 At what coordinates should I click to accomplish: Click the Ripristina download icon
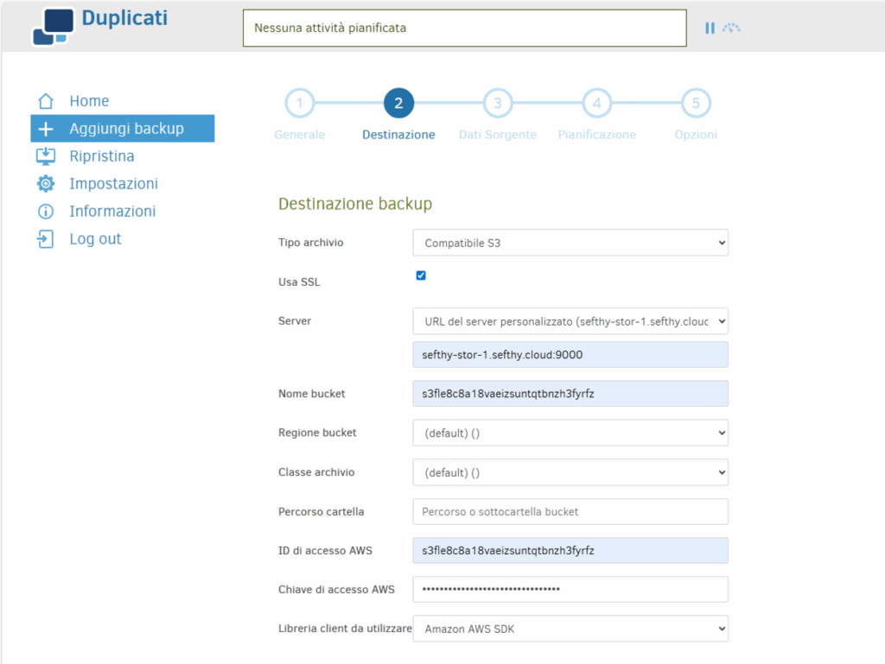click(46, 156)
